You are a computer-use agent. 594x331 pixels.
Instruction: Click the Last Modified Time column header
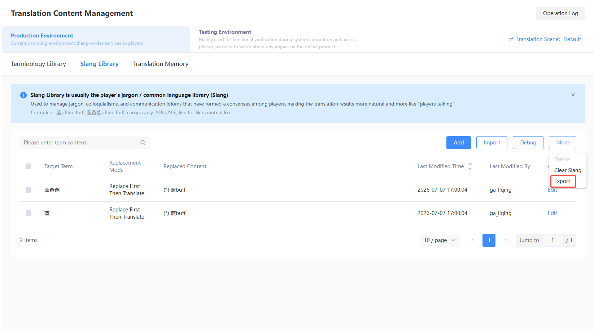click(x=441, y=166)
